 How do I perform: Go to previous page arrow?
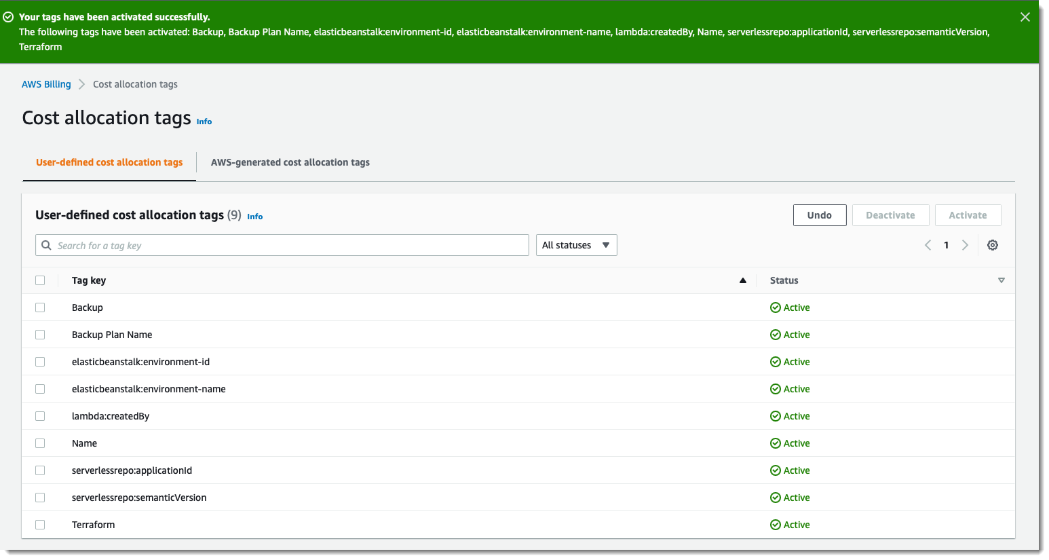pos(928,245)
